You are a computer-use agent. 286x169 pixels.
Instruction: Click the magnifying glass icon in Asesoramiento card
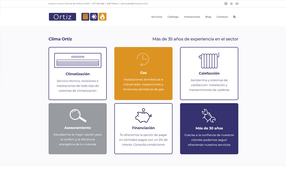[x=78, y=115]
